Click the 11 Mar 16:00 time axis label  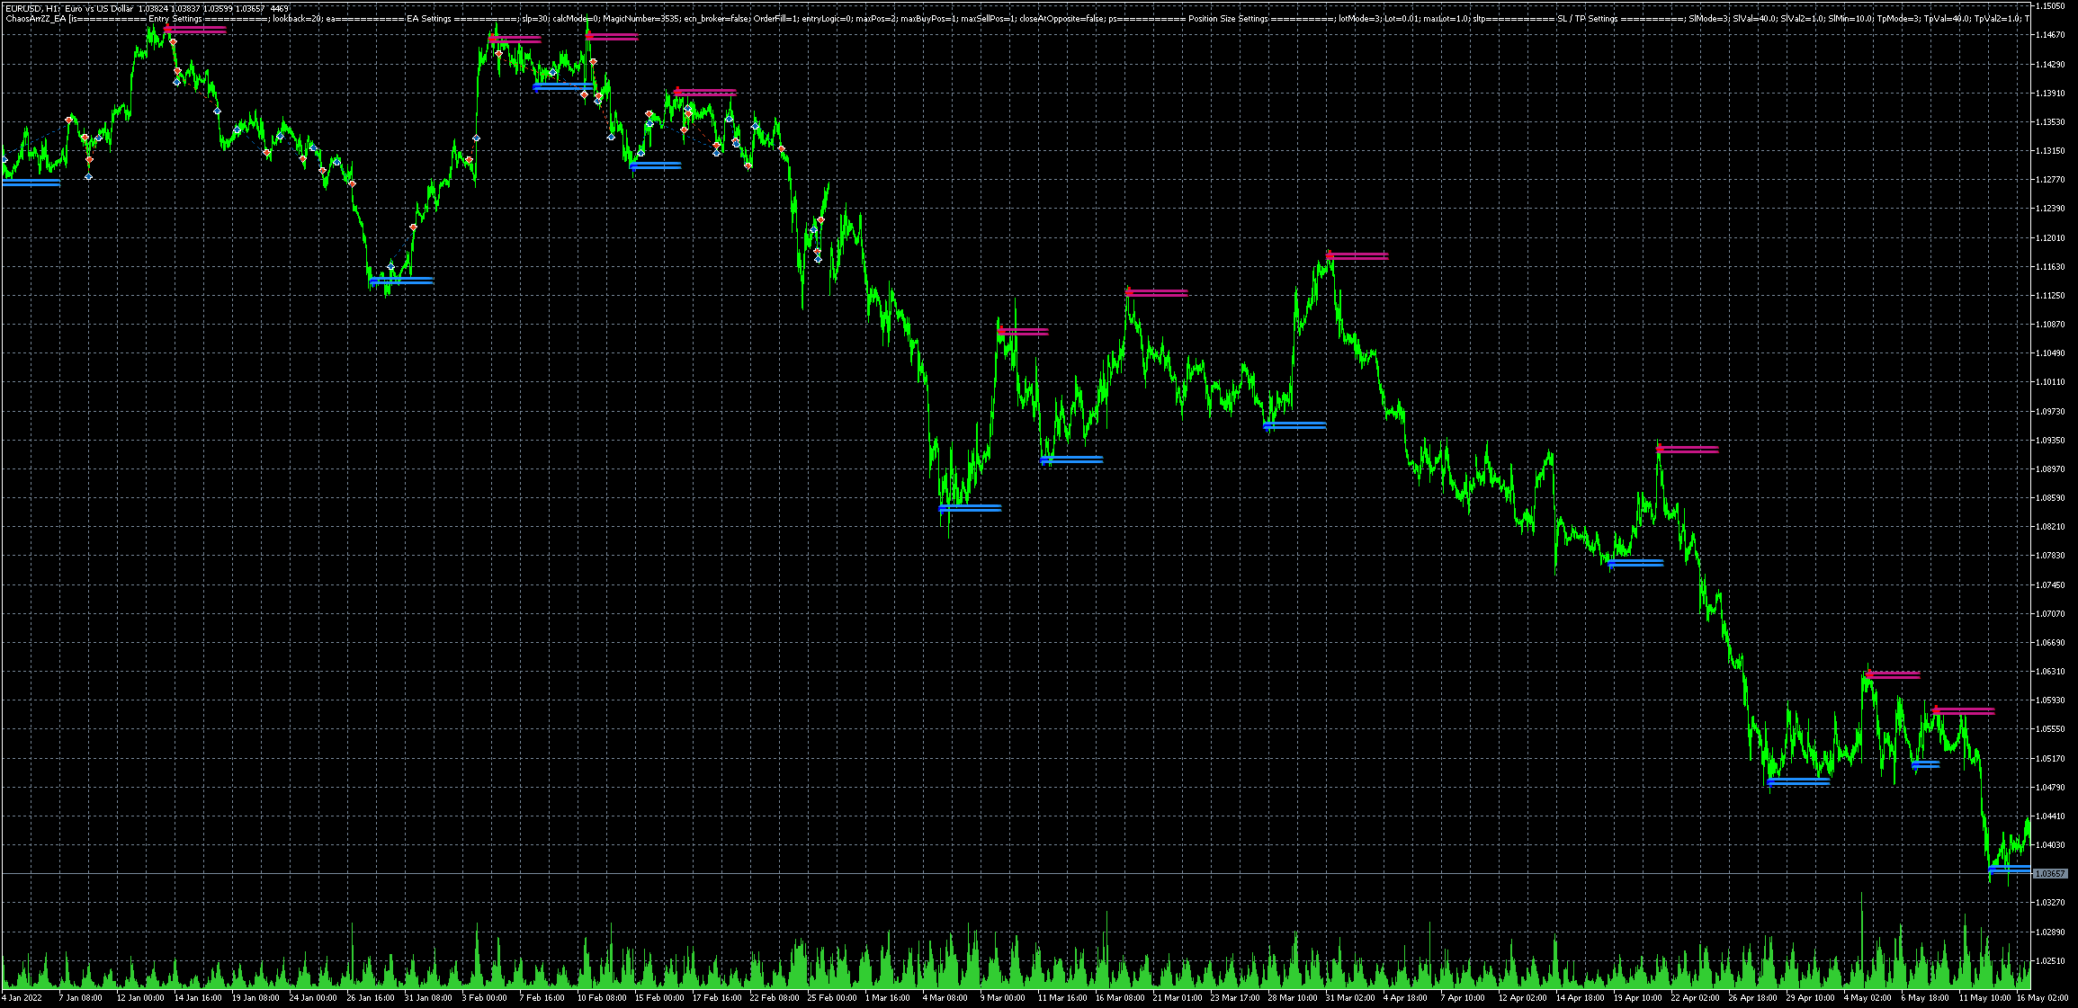1061,997
